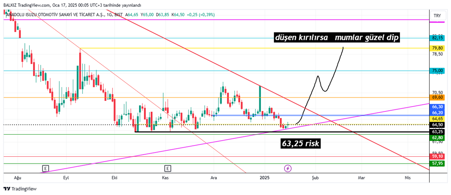The height and width of the screenshot is (195, 451).
Task: Open the TRY currency selector
Action: point(437,16)
